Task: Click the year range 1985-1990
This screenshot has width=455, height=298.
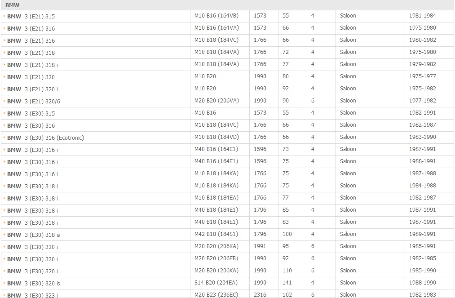Action: (x=423, y=271)
